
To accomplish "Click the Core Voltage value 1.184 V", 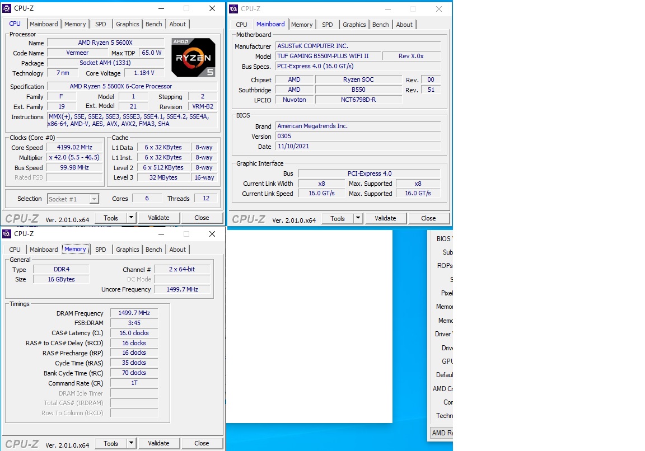I will click(144, 73).
